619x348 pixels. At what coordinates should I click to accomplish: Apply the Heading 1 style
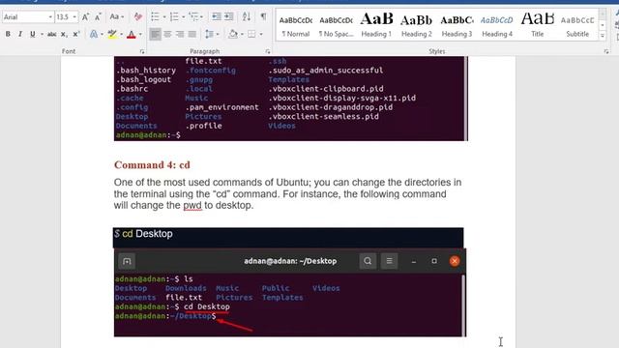(376, 26)
